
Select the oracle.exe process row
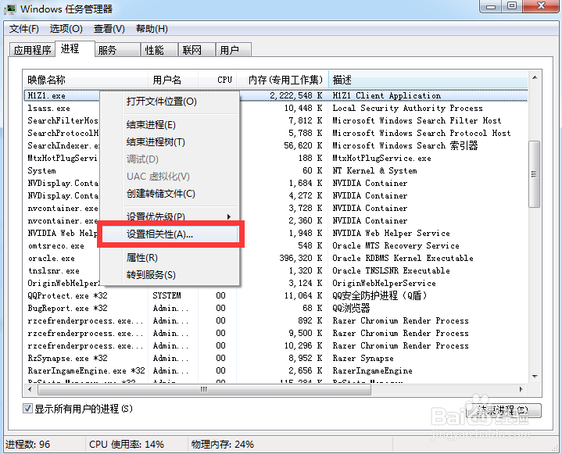(x=276, y=259)
